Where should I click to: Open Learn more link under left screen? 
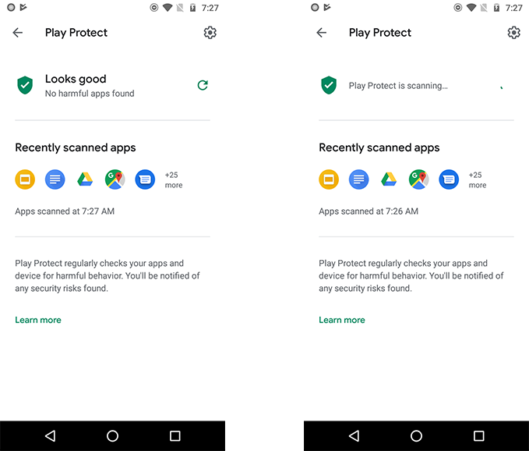click(x=38, y=320)
